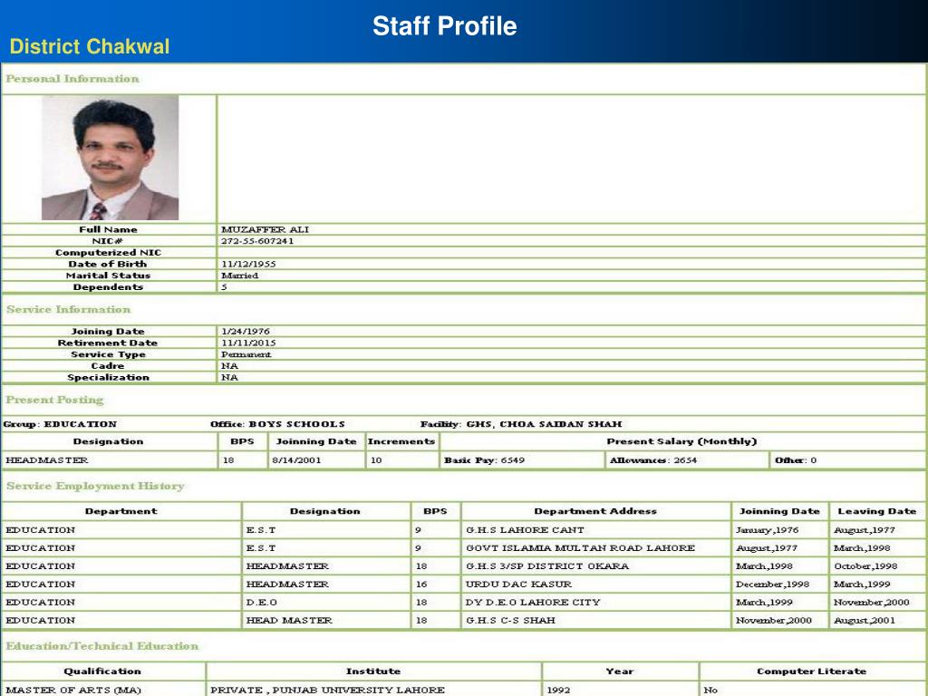
Task: Select the 'Present Posting' section header
Action: pyautogui.click(x=54, y=400)
